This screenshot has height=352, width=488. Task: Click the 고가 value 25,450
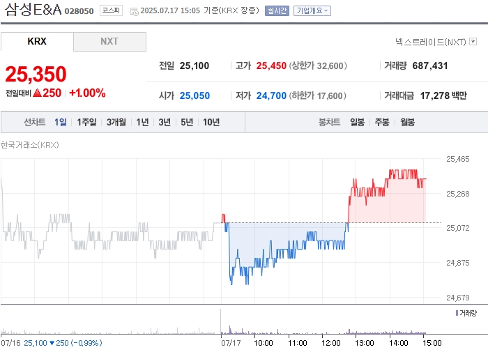(271, 66)
